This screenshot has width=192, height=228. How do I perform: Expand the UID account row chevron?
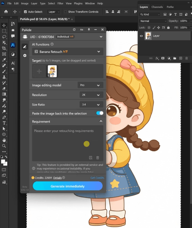[x=101, y=37]
